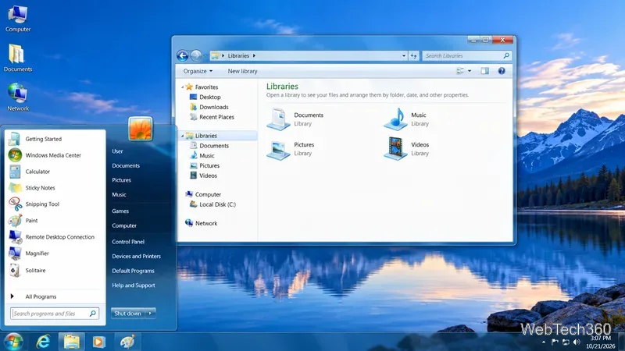Click the Start orb button
Screen dimensions: 625x351
(13, 342)
